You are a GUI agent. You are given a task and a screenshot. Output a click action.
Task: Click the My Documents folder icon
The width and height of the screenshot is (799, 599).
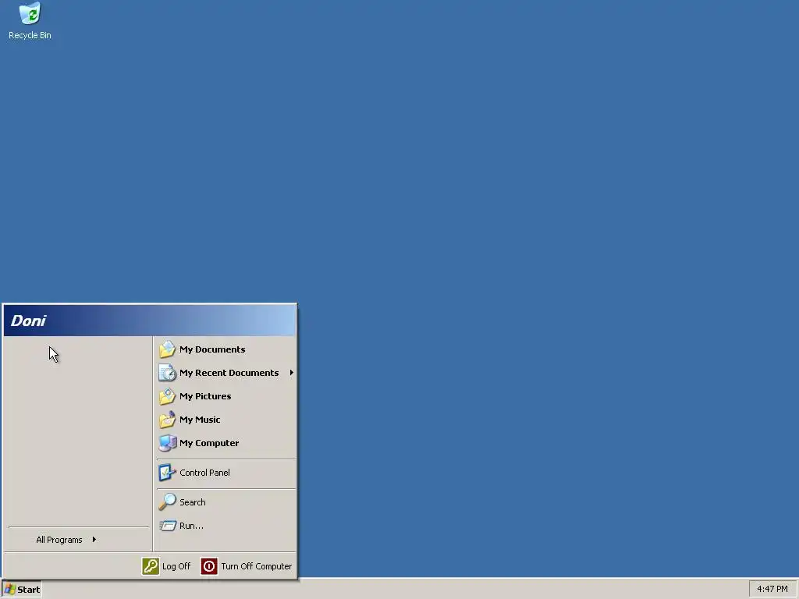tap(167, 349)
